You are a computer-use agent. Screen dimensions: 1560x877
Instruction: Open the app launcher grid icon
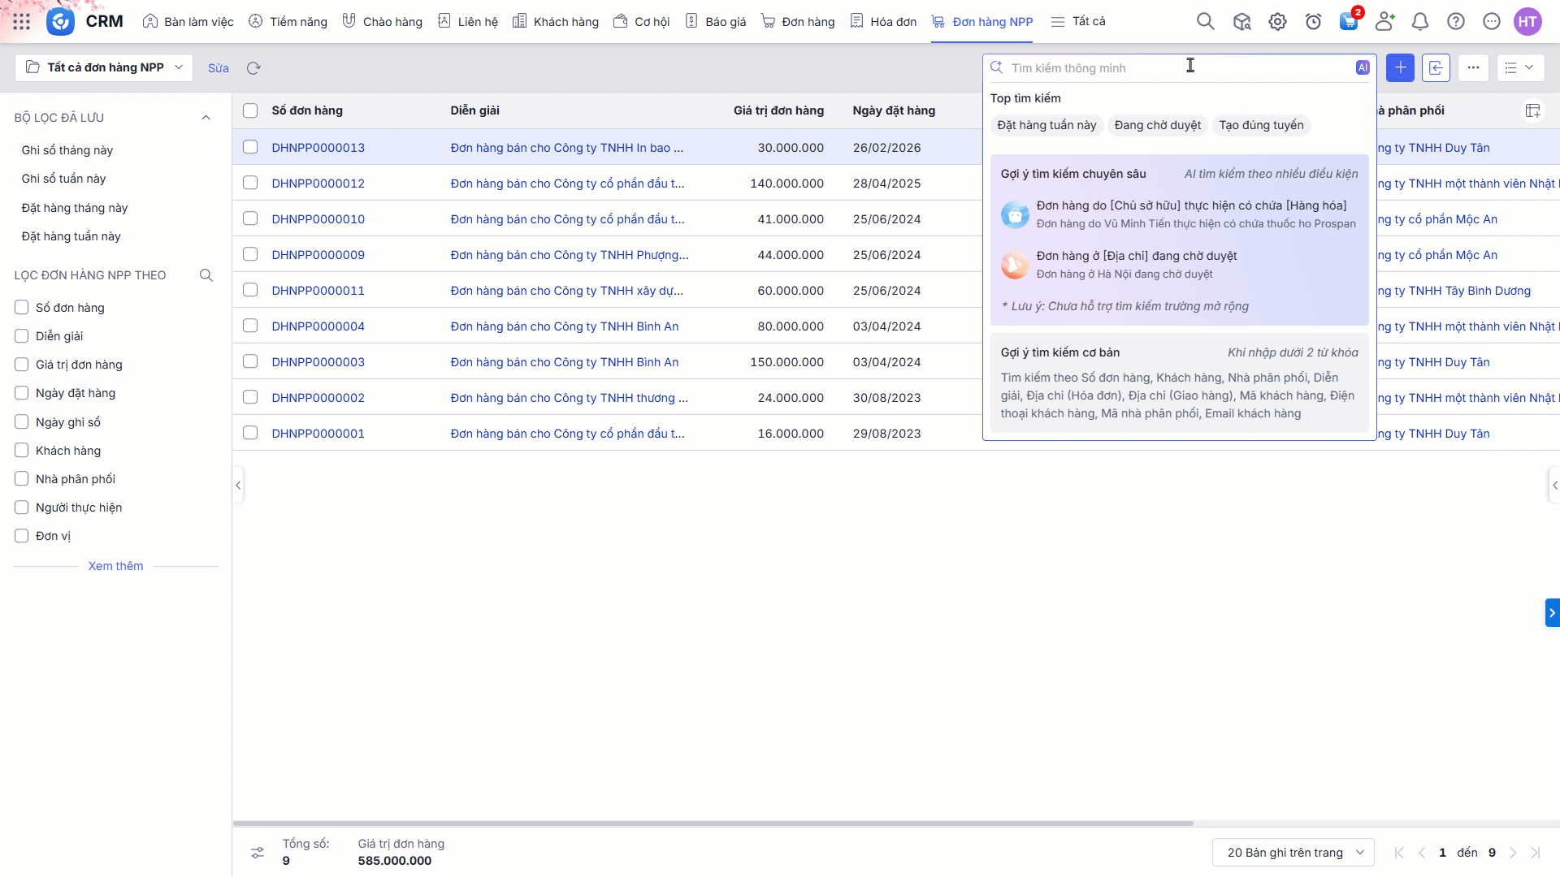22,22
